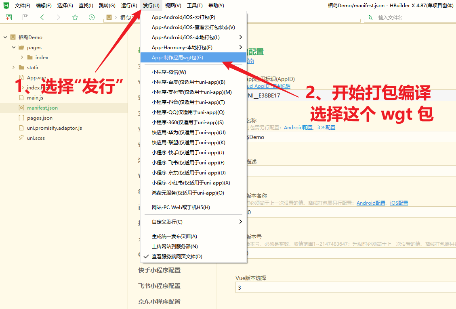Choose 快应用-华为(仅适用于uni-app)(U)
Viewport: 456px width, 309px height.
point(193,132)
